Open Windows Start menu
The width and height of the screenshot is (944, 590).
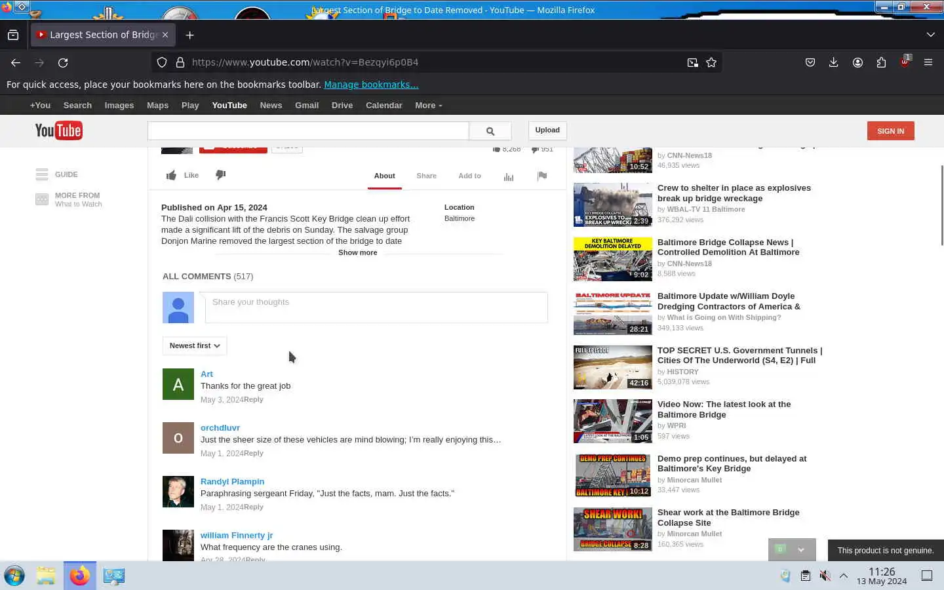point(14,576)
